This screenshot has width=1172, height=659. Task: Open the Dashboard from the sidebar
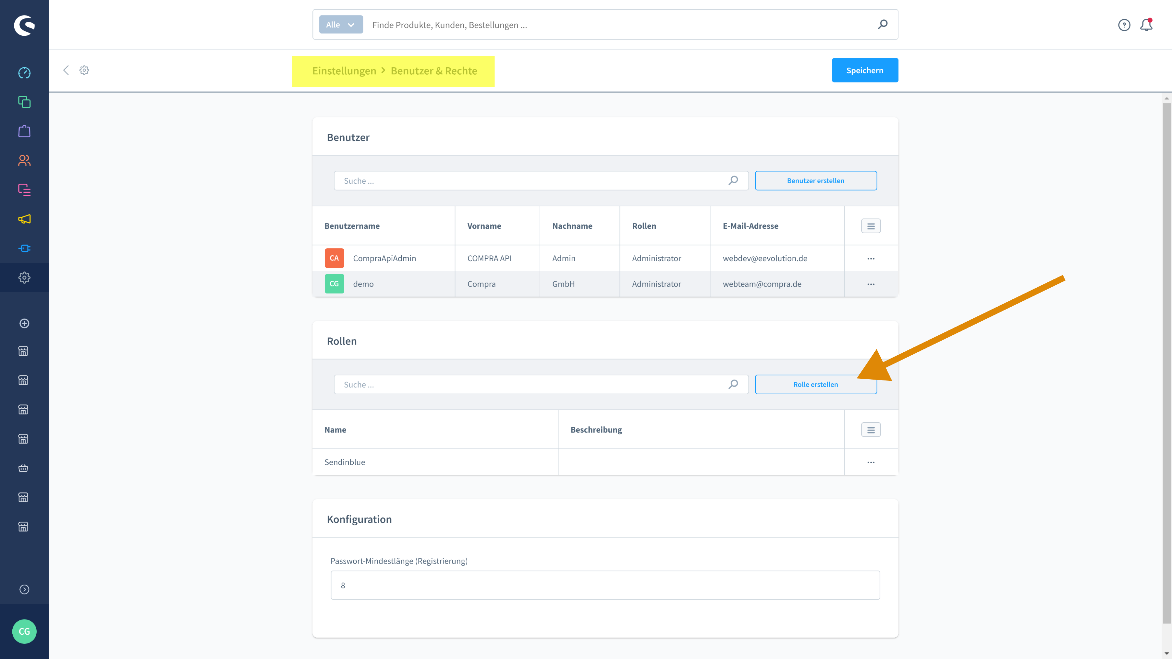pyautogui.click(x=24, y=73)
